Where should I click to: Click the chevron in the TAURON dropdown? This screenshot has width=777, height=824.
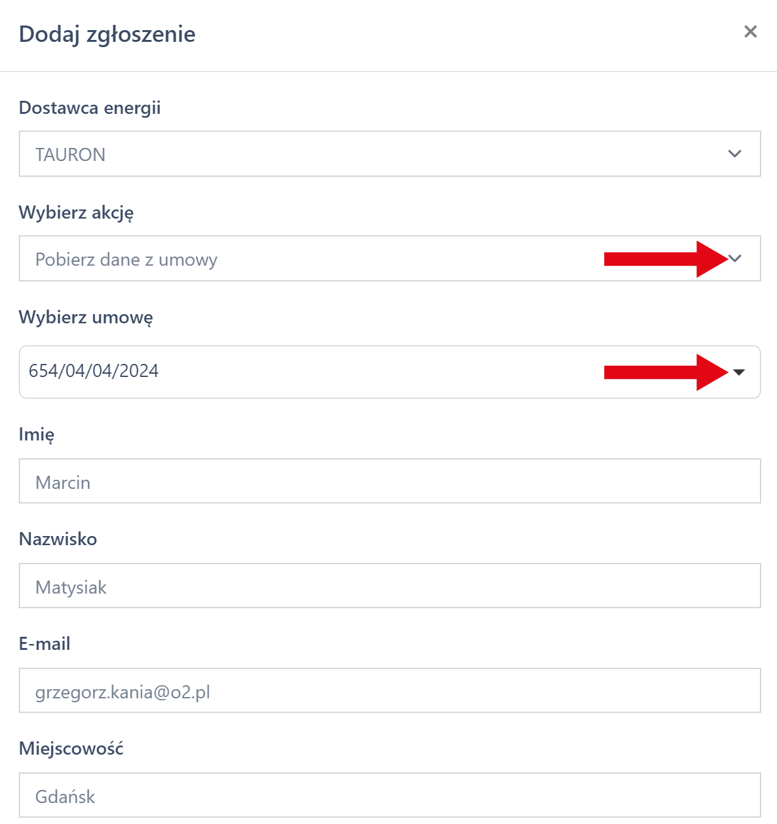click(x=734, y=154)
